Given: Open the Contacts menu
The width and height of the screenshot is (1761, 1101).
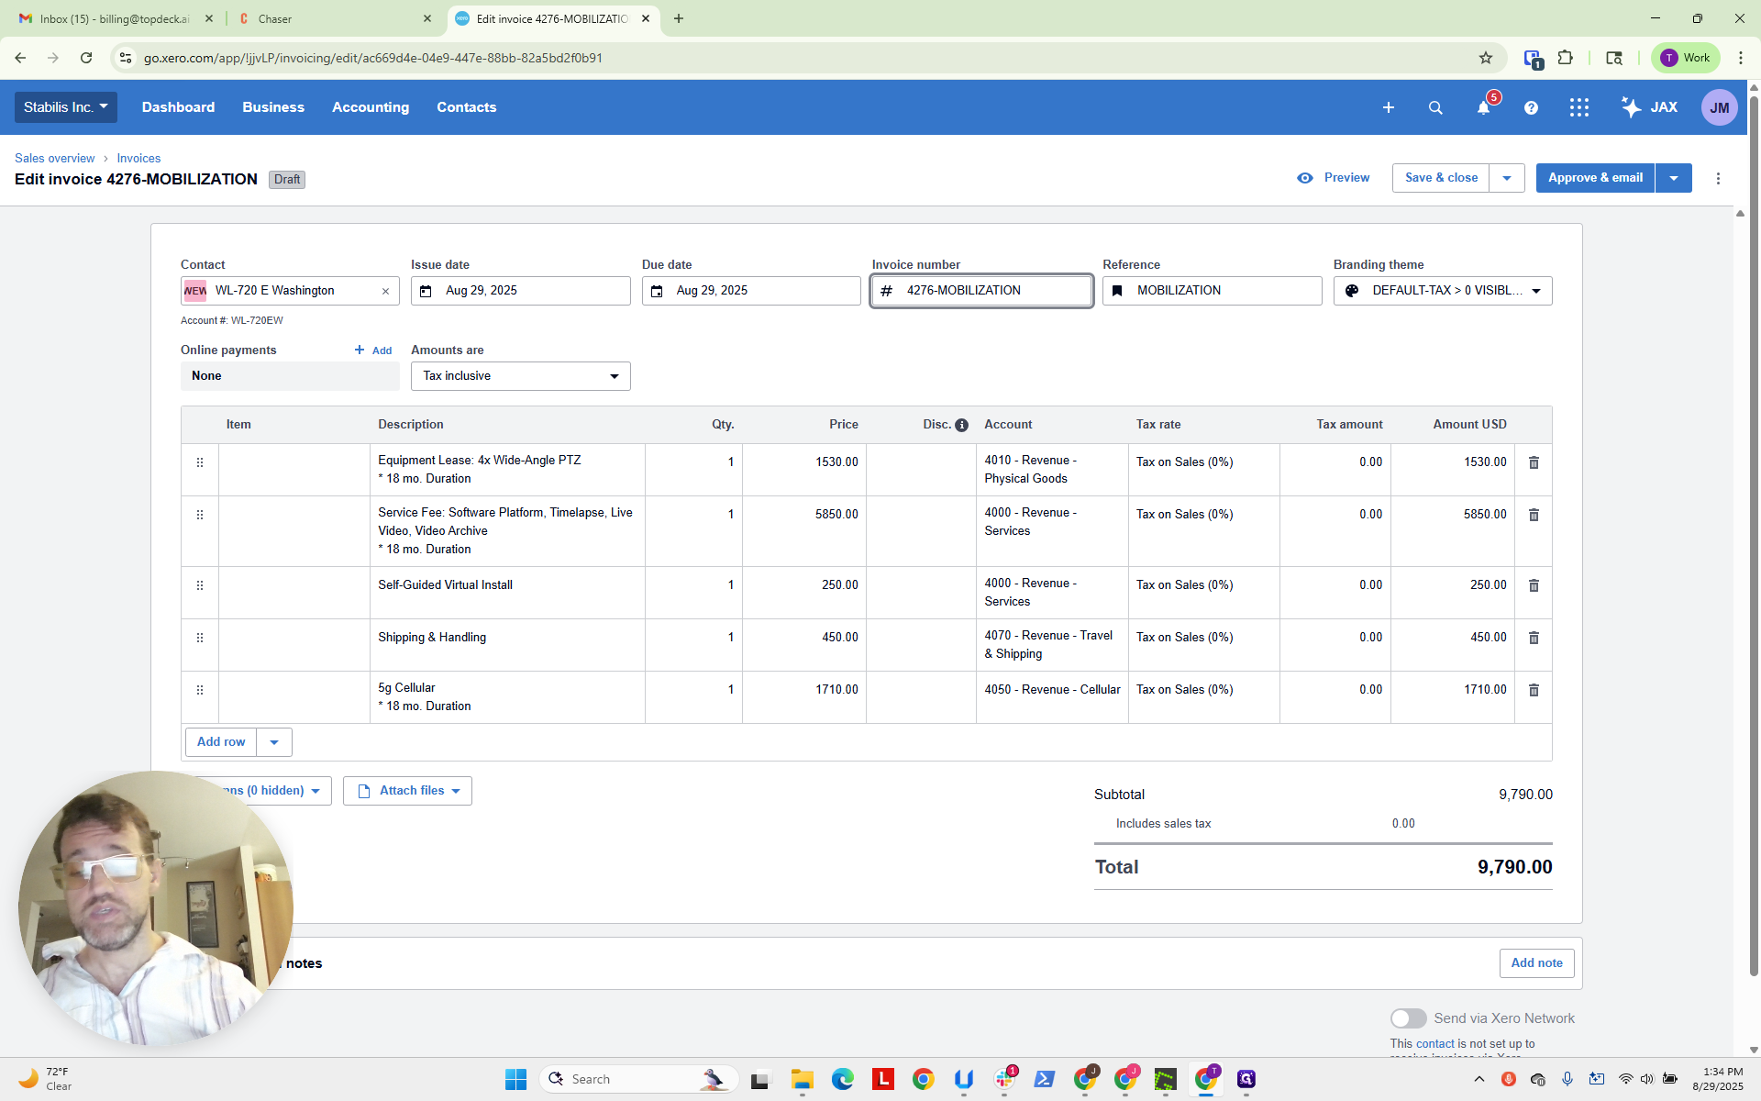Looking at the screenshot, I should pos(466,107).
